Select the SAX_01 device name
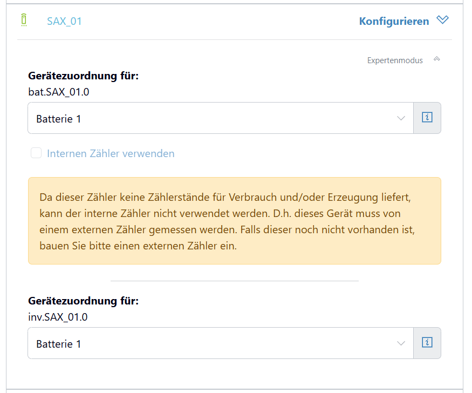 coord(64,21)
